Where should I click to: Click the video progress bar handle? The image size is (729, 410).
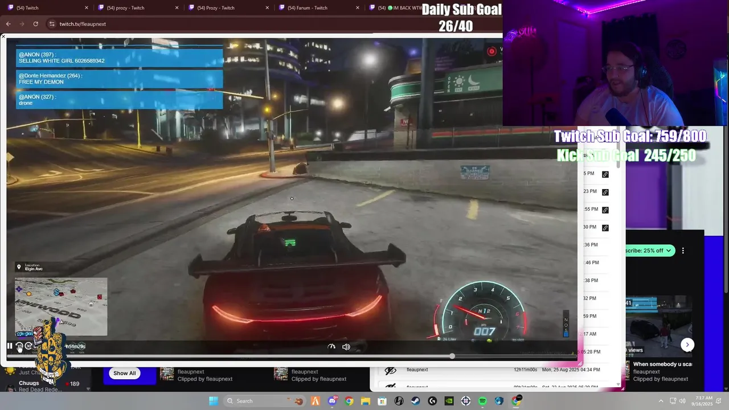point(452,356)
